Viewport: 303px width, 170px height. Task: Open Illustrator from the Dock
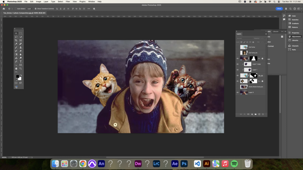point(207,164)
